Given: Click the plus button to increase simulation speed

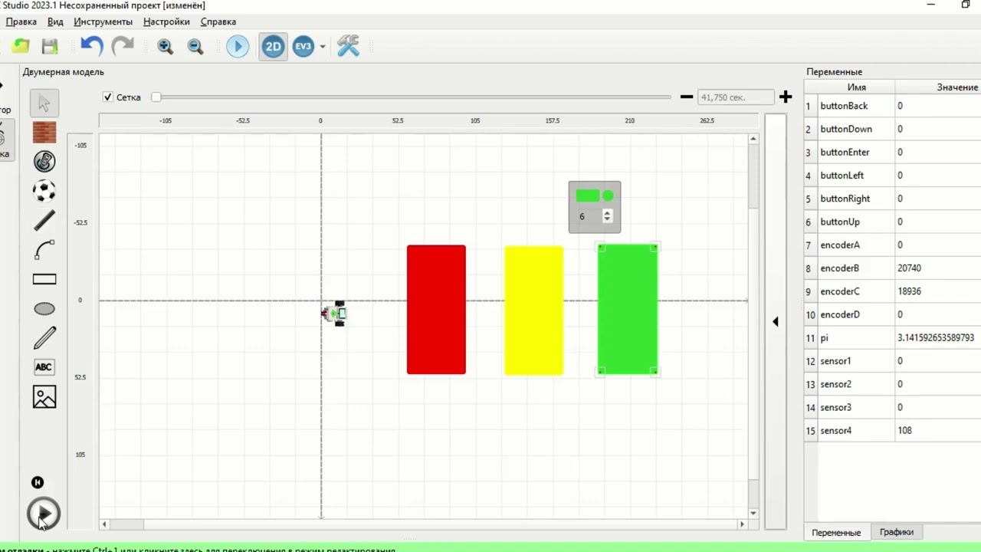Looking at the screenshot, I should [786, 97].
